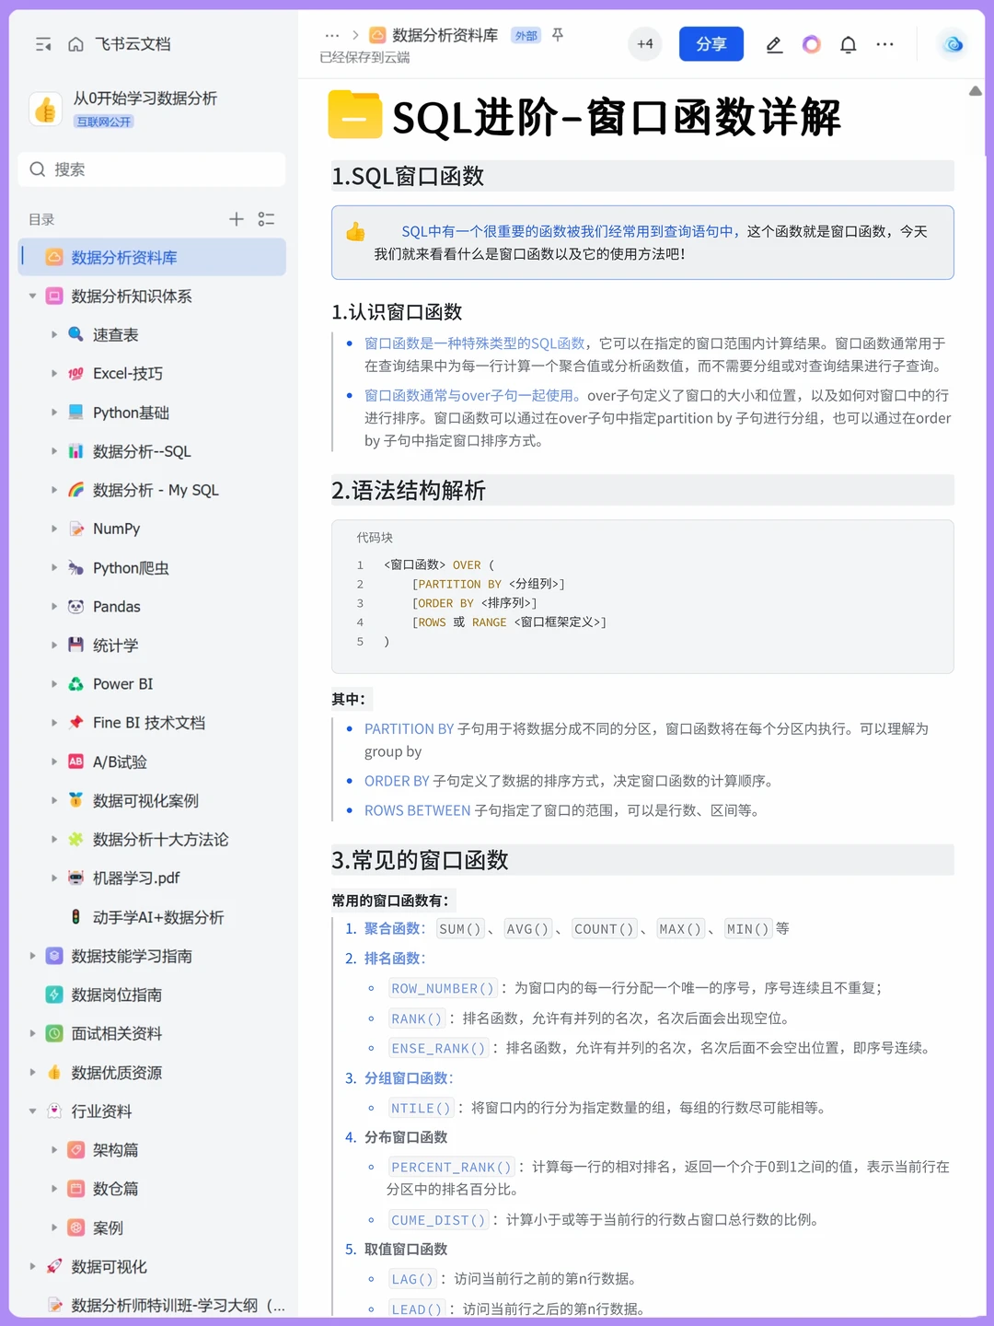Click the outline list icon right of the plus
This screenshot has height=1326, width=994.
[267, 219]
